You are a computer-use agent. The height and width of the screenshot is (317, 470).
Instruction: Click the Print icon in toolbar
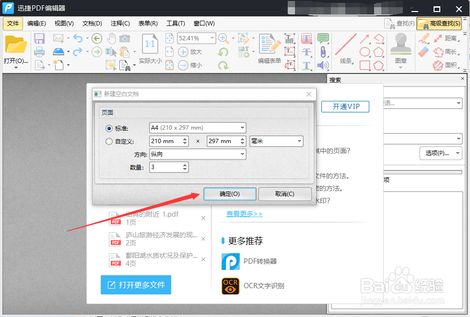(x=39, y=52)
